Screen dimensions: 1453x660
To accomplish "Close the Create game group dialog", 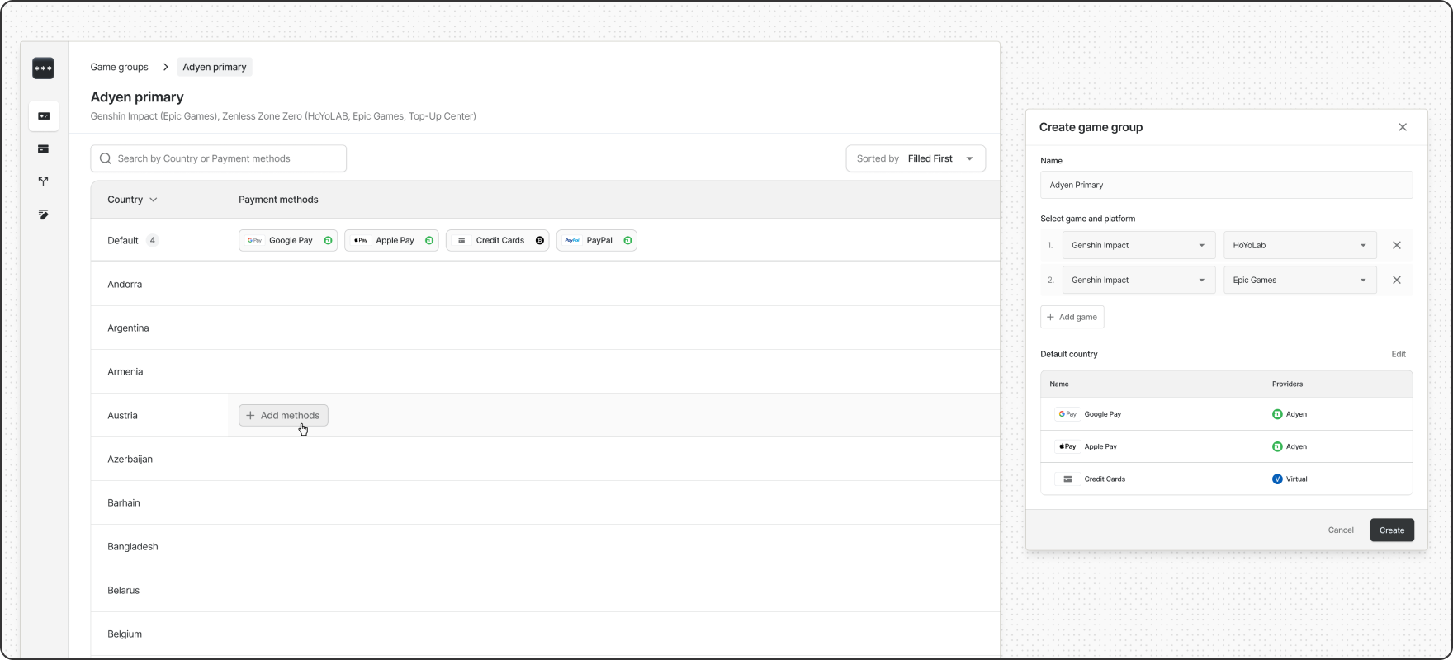I will pos(1403,127).
